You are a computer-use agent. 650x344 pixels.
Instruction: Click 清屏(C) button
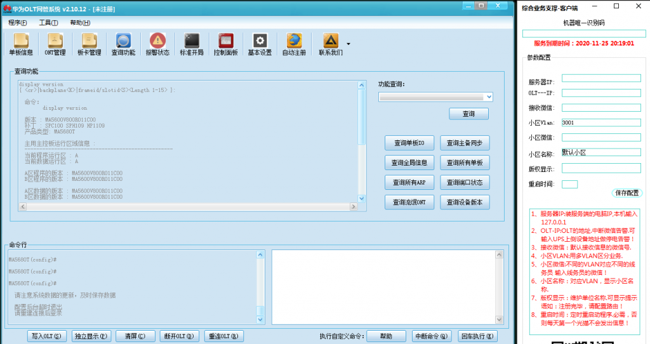coord(135,336)
